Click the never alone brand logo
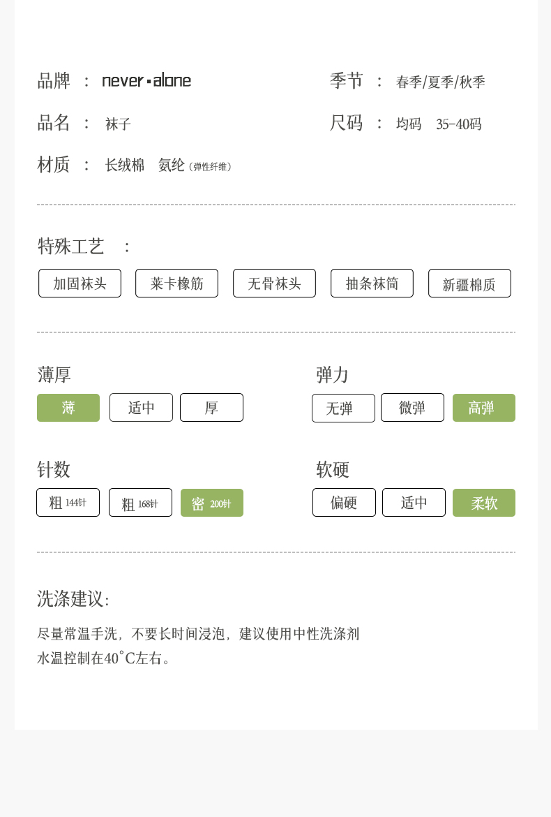The height and width of the screenshot is (817, 551). tap(146, 80)
